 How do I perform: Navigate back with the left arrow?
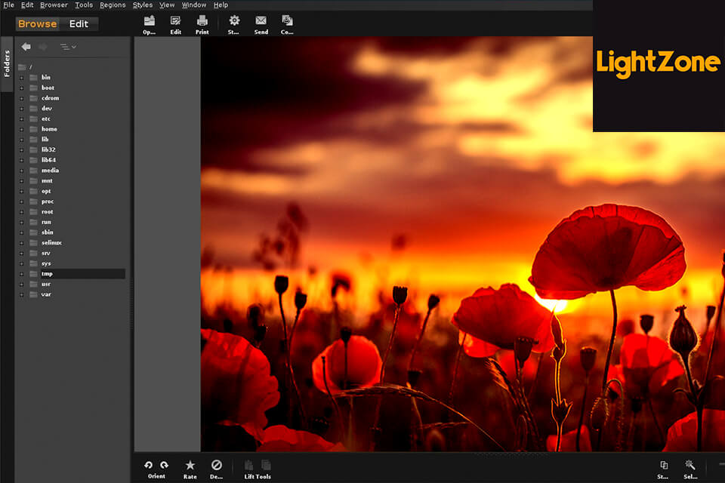[x=26, y=47]
